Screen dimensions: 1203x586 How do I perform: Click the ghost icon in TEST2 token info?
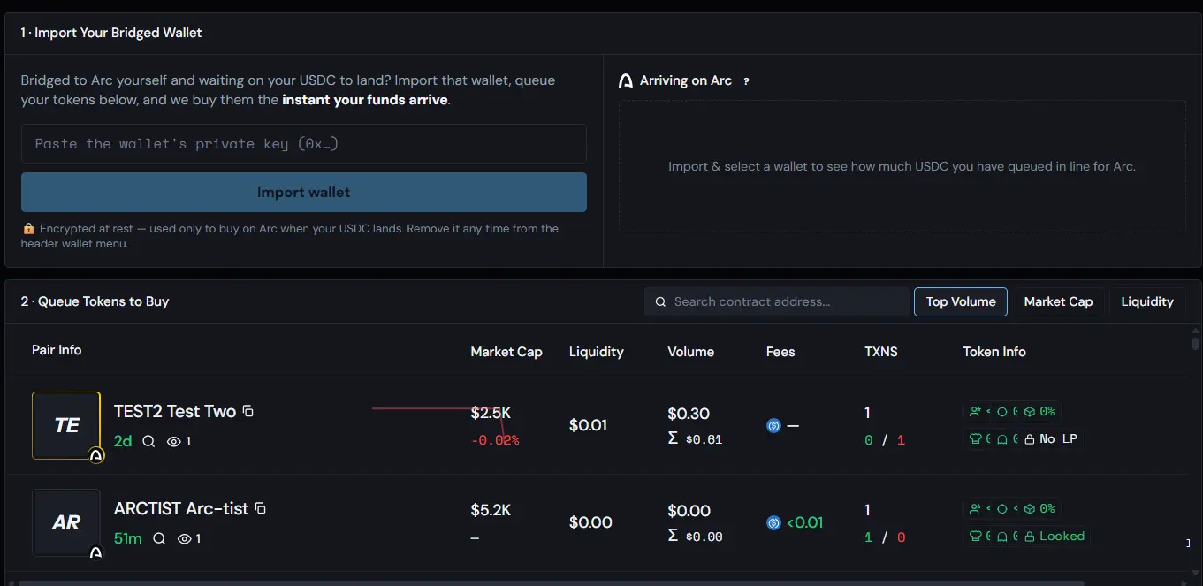1002,439
